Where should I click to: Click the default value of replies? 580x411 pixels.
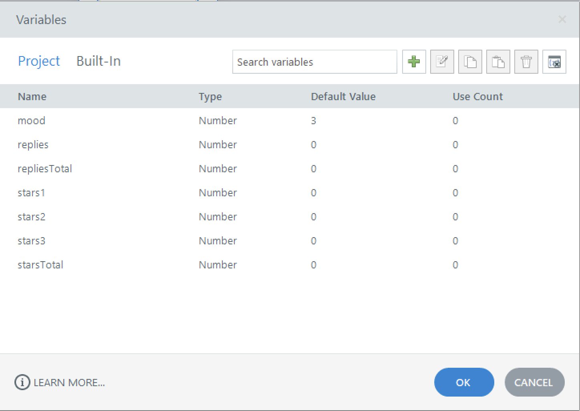(x=314, y=145)
